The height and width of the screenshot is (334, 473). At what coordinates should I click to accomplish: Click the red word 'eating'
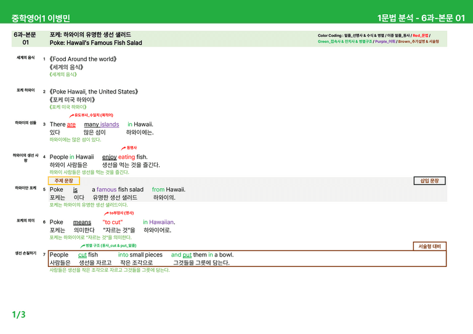click(x=127, y=157)
